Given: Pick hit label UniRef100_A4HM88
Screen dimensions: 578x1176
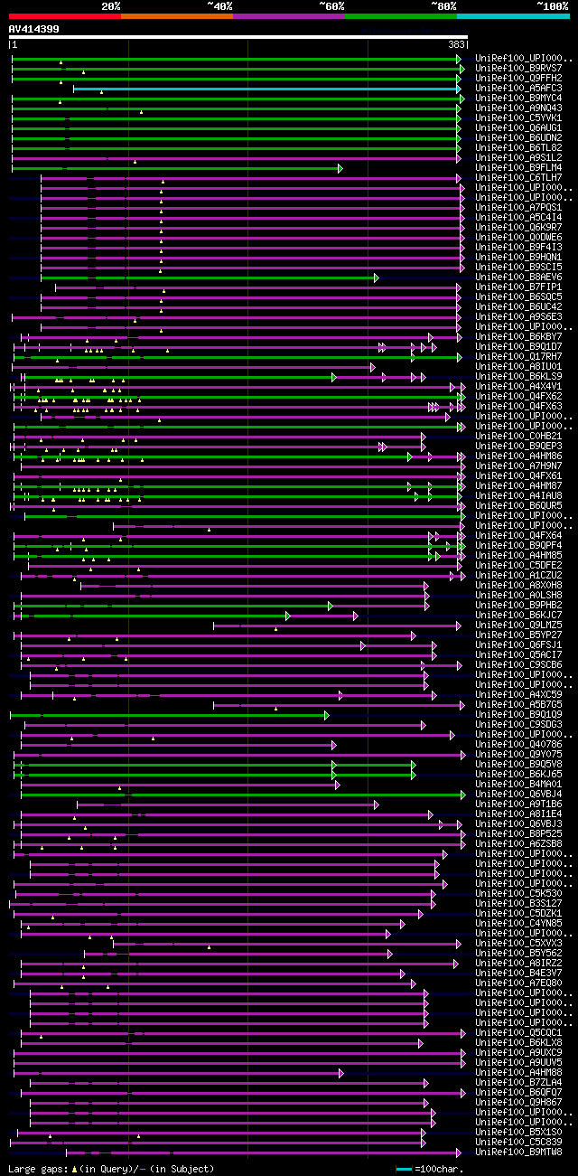Looking at the screenshot, I should (x=518, y=1072).
